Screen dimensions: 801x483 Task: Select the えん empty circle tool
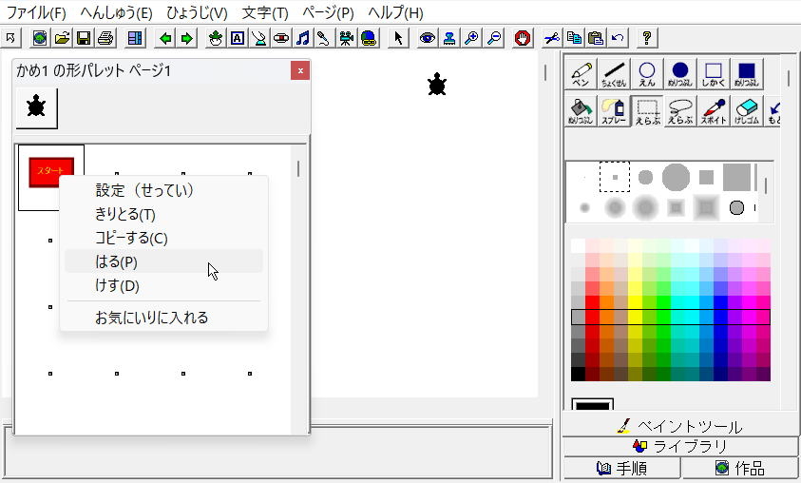point(647,74)
